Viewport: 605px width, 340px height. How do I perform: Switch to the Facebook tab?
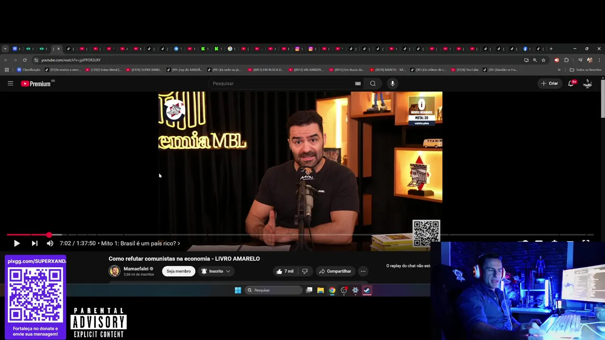click(x=525, y=49)
